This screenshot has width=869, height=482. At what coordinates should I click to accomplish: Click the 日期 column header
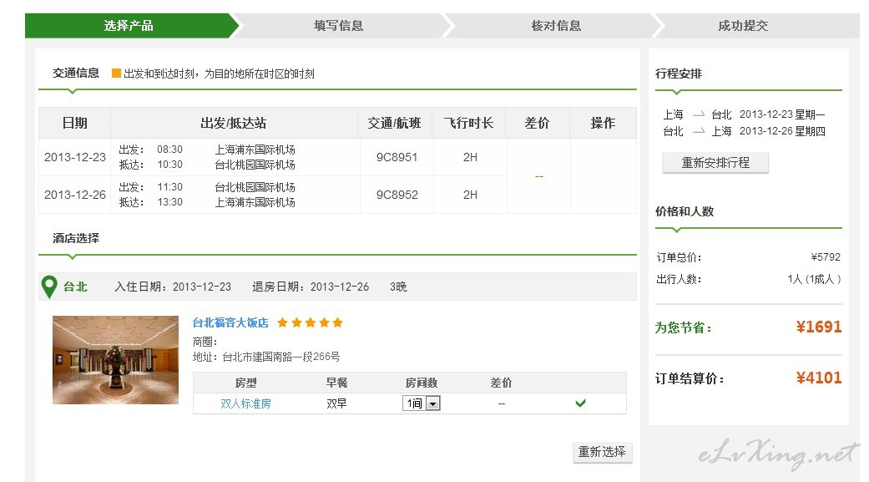click(75, 123)
